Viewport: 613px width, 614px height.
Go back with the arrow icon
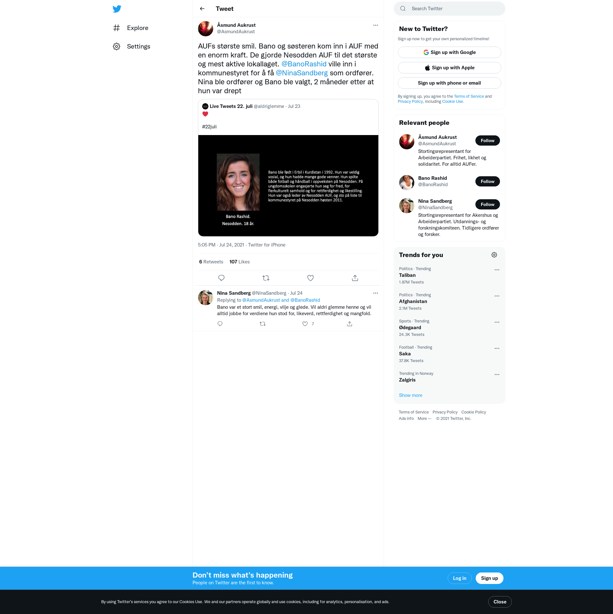tap(202, 9)
